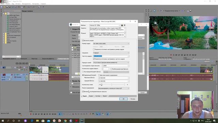The image size is (218, 123).
Task: Click the record button in the timeline transport bar
Action: [31, 114]
